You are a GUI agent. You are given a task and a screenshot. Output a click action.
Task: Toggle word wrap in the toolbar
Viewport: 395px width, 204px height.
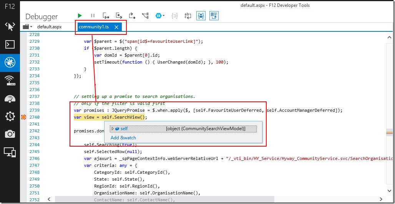point(188,16)
